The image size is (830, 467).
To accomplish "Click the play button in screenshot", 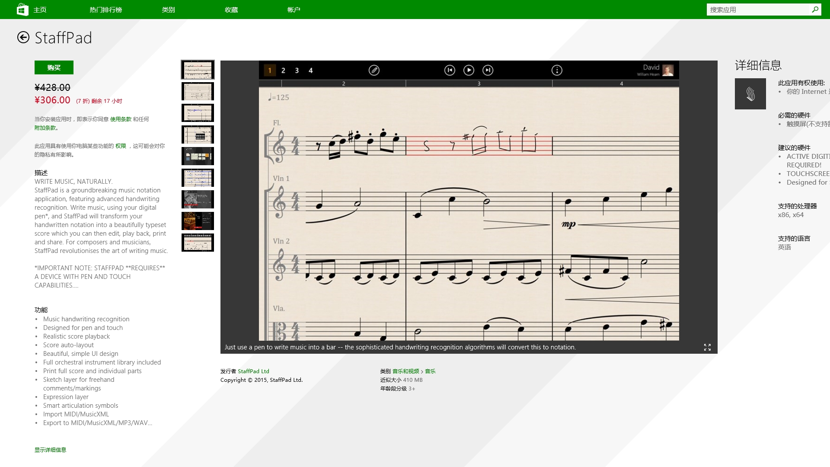I will tap(469, 70).
